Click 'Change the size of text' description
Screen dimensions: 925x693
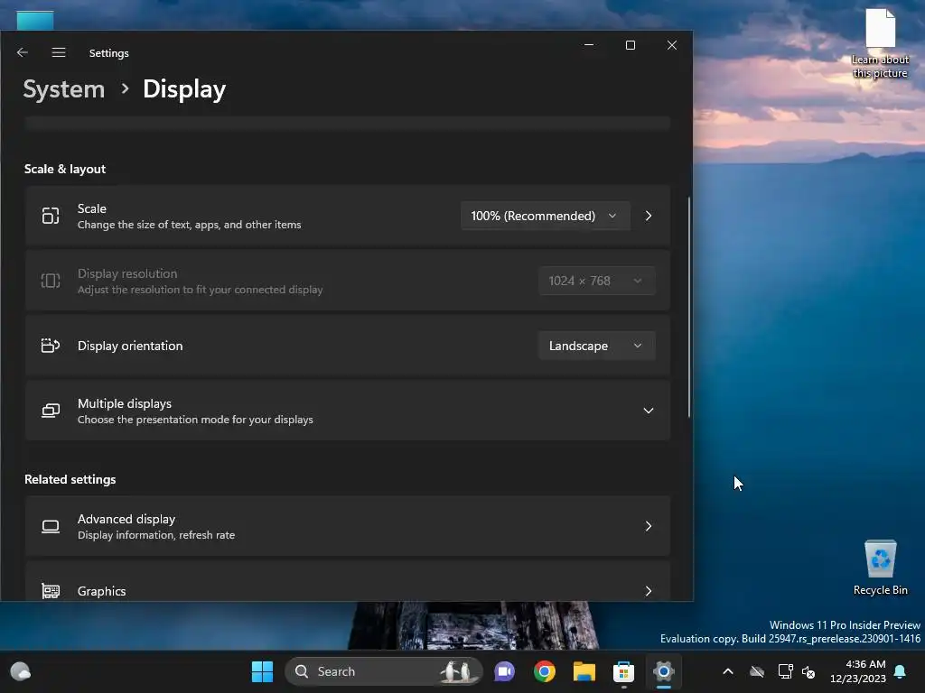coord(190,225)
